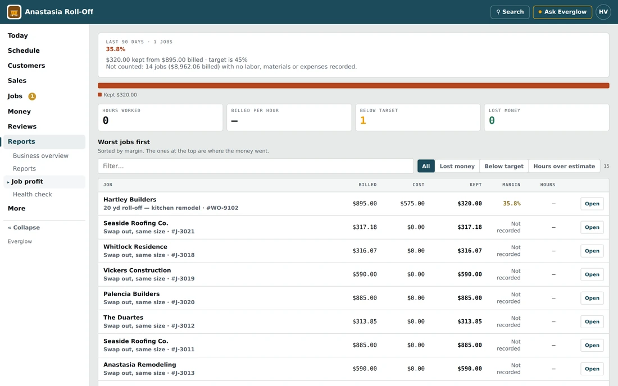Viewport: 618px width, 386px height.
Task: Click the red kept-margin progress bar
Action: coord(353,85)
